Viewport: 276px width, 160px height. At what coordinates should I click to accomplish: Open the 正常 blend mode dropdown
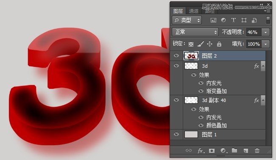tap(195, 32)
